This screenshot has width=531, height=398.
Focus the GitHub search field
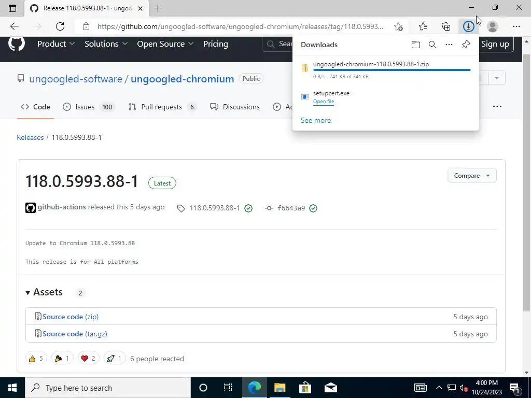(x=278, y=44)
